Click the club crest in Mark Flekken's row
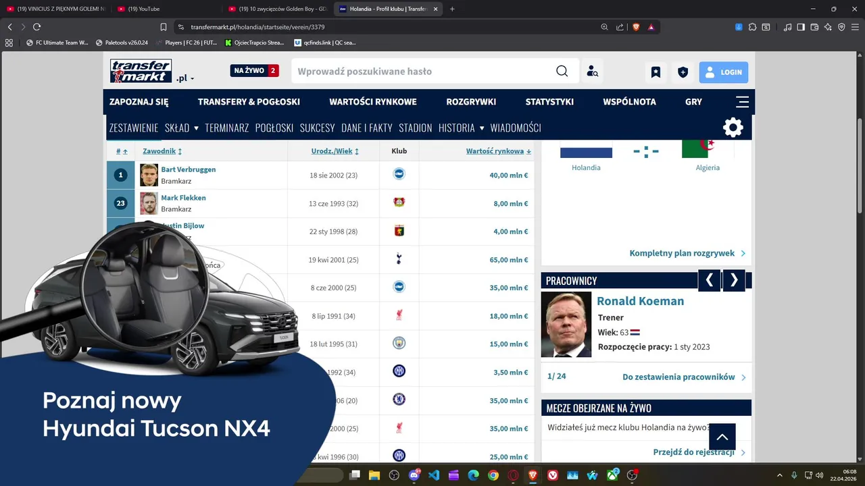This screenshot has width=865, height=486. pos(399,202)
